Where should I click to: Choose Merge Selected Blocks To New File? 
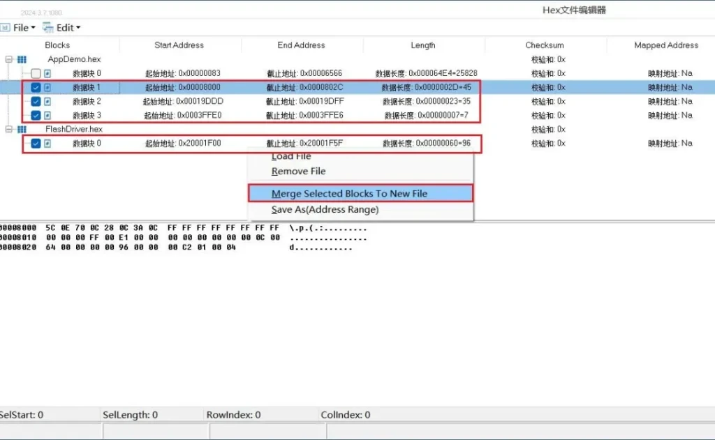[349, 194]
